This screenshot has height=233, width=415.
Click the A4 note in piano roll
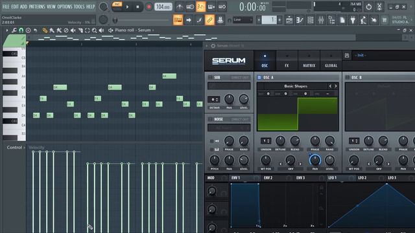tap(169, 76)
